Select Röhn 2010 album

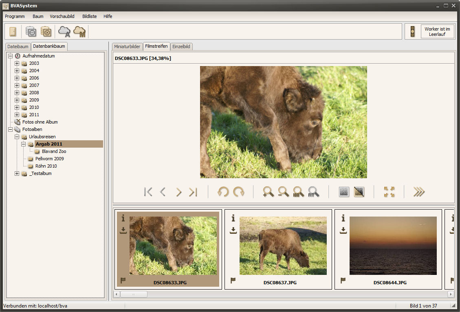click(x=46, y=166)
